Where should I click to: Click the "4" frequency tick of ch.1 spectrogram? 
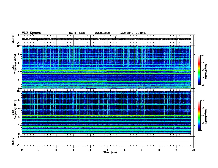[x=19, y=72]
